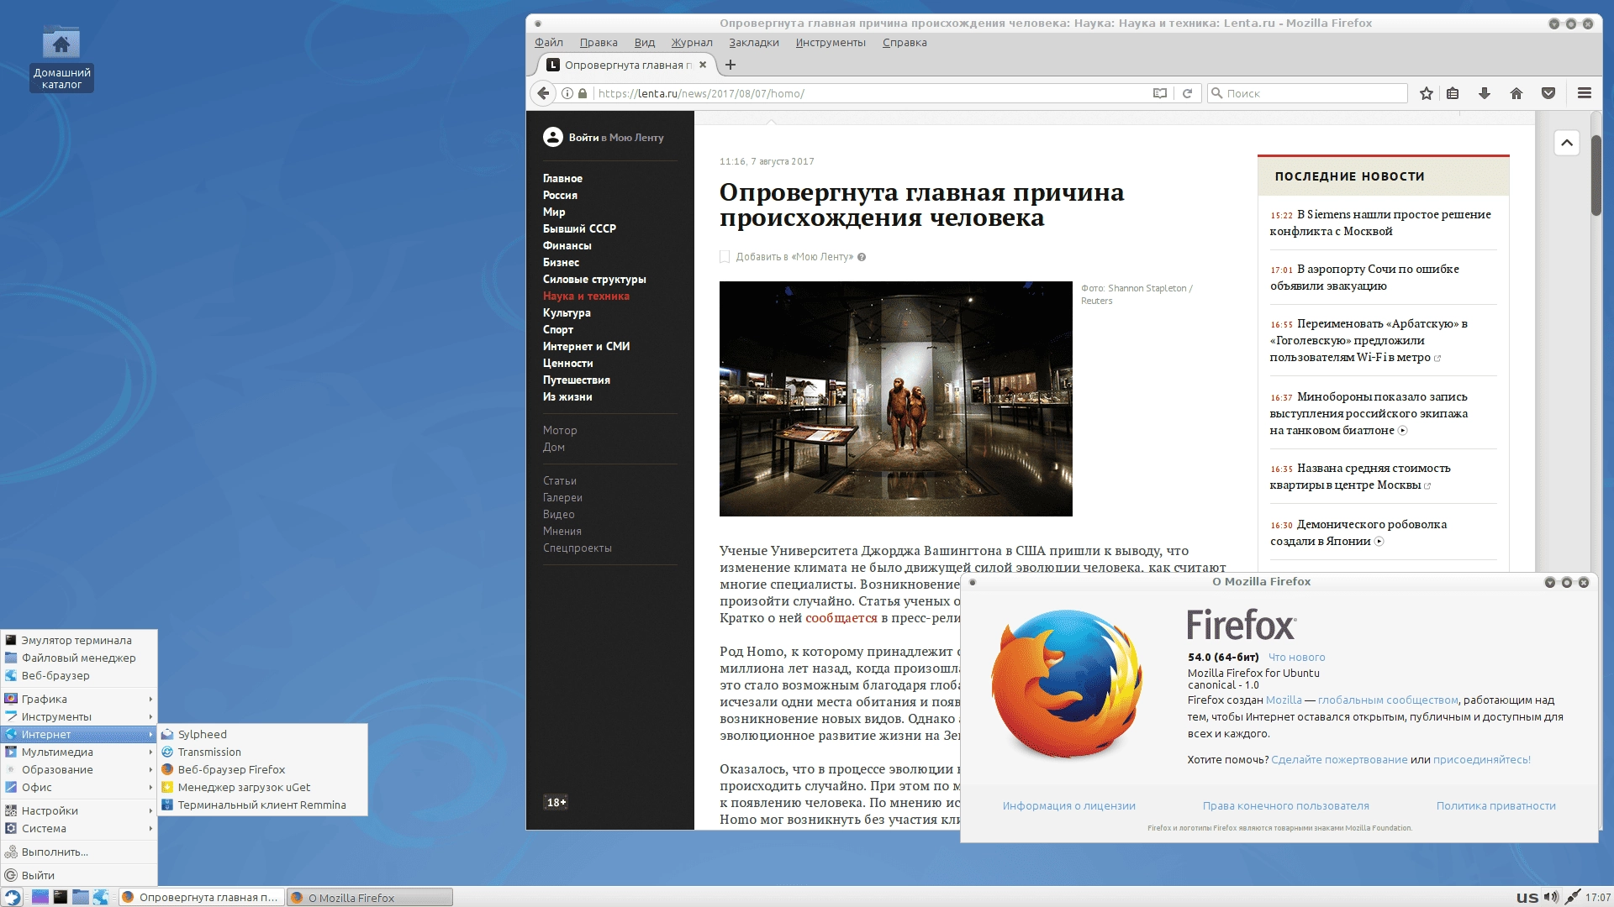Viewport: 1614px width, 907px height.
Task: Click Выйти in start menu
Action: coord(79,875)
